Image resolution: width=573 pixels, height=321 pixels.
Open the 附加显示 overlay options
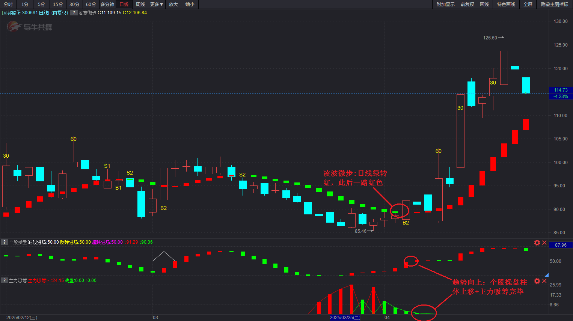click(x=445, y=5)
